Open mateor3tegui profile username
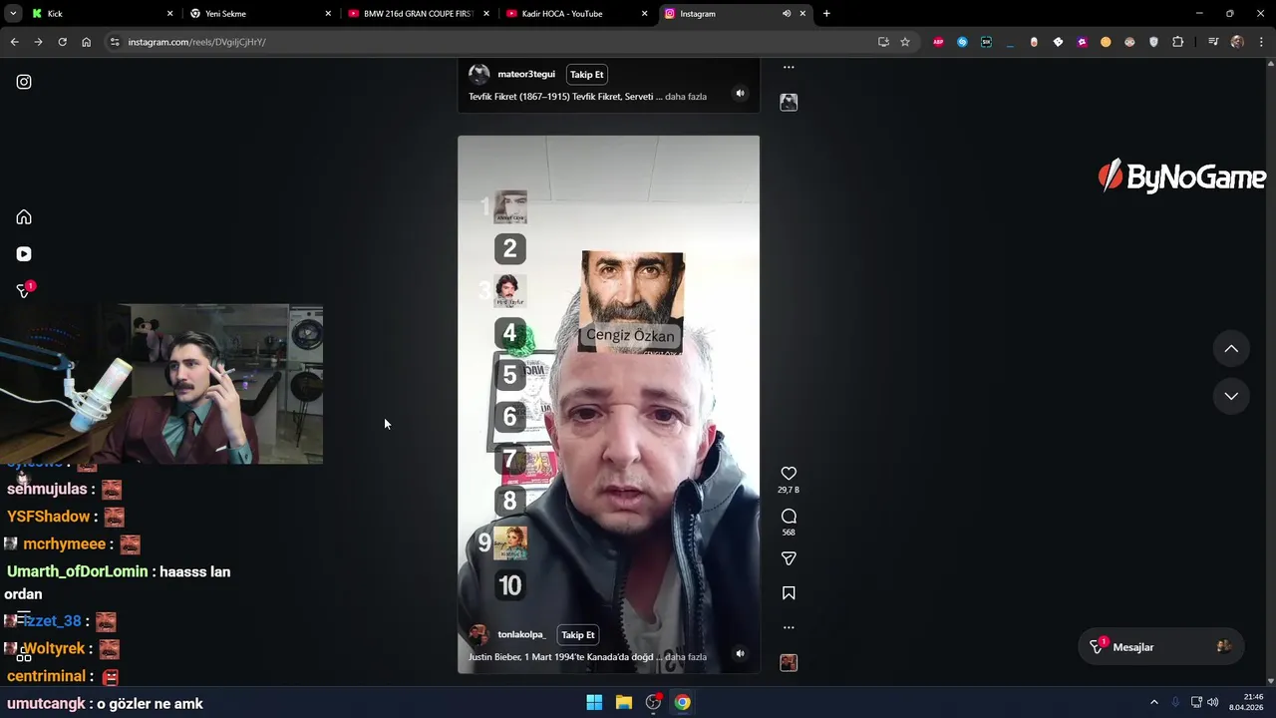Viewport: 1276px width, 718px height. click(526, 75)
